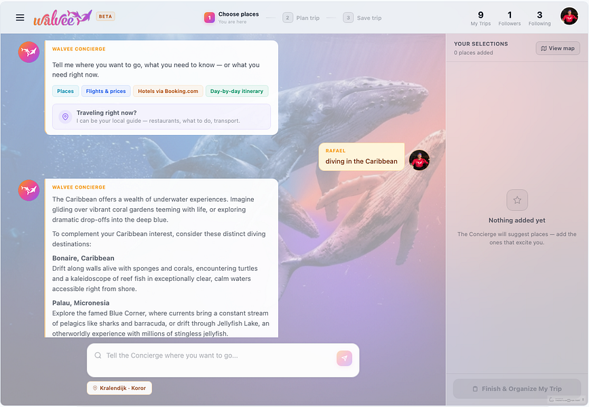The width and height of the screenshot is (589, 407).
Task: Click the step 2 number badge
Action: [288, 18]
